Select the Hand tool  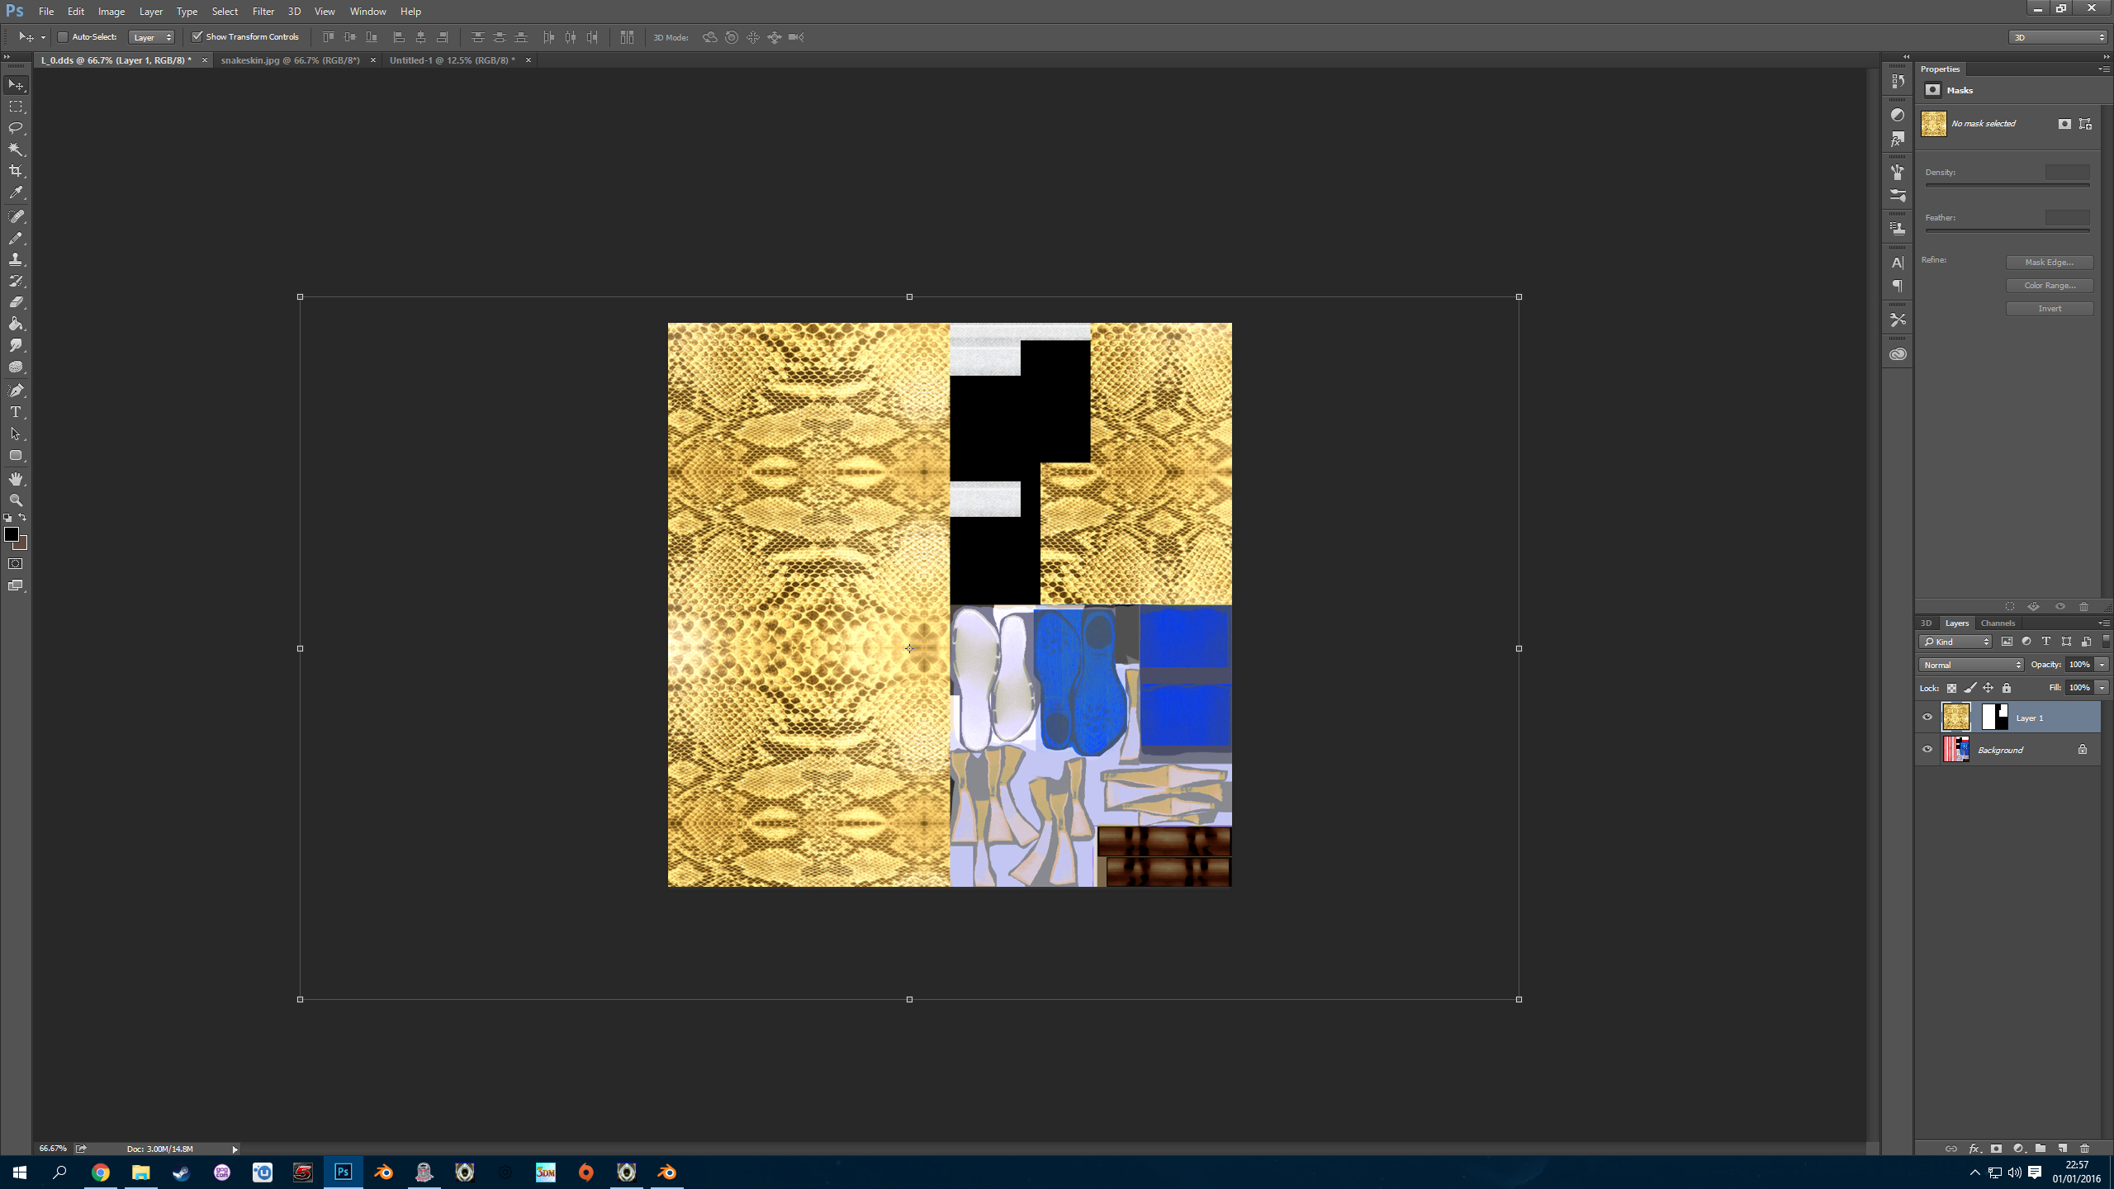pyautogui.click(x=16, y=479)
